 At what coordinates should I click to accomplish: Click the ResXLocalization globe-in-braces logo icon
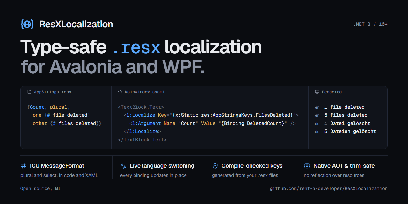[27, 24]
